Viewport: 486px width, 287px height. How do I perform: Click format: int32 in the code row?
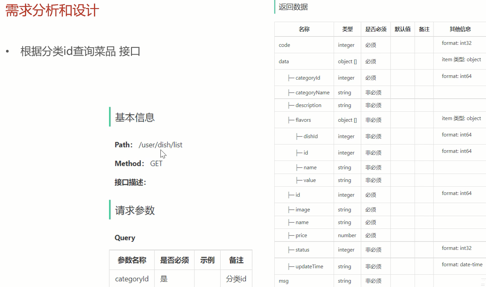point(457,43)
